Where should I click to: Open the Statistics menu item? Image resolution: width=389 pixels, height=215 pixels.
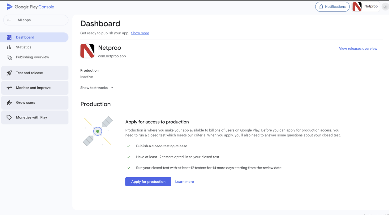click(x=24, y=47)
